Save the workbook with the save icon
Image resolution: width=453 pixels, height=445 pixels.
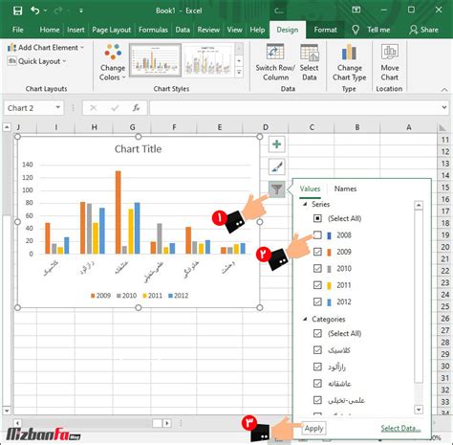coord(17,11)
